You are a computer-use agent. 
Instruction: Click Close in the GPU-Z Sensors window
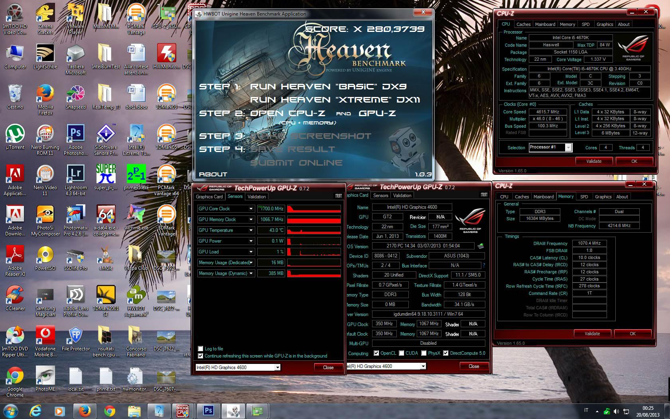(328, 368)
